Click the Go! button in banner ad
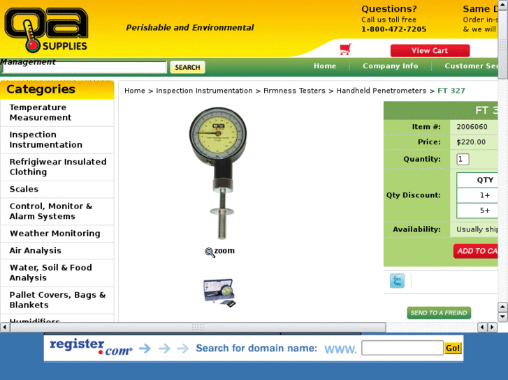Viewport: 508px width, 380px height. pos(453,349)
